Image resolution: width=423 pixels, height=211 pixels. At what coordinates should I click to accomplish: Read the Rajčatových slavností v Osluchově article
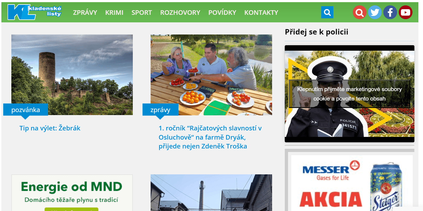pyautogui.click(x=210, y=137)
